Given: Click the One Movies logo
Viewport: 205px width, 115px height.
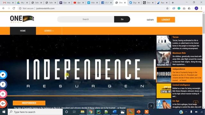Looking at the screenshot, I should point(22,19).
